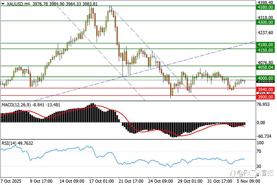Open the XAUUSD chart dropdown triangle
The height and width of the screenshot is (185, 277).
tap(3, 4)
